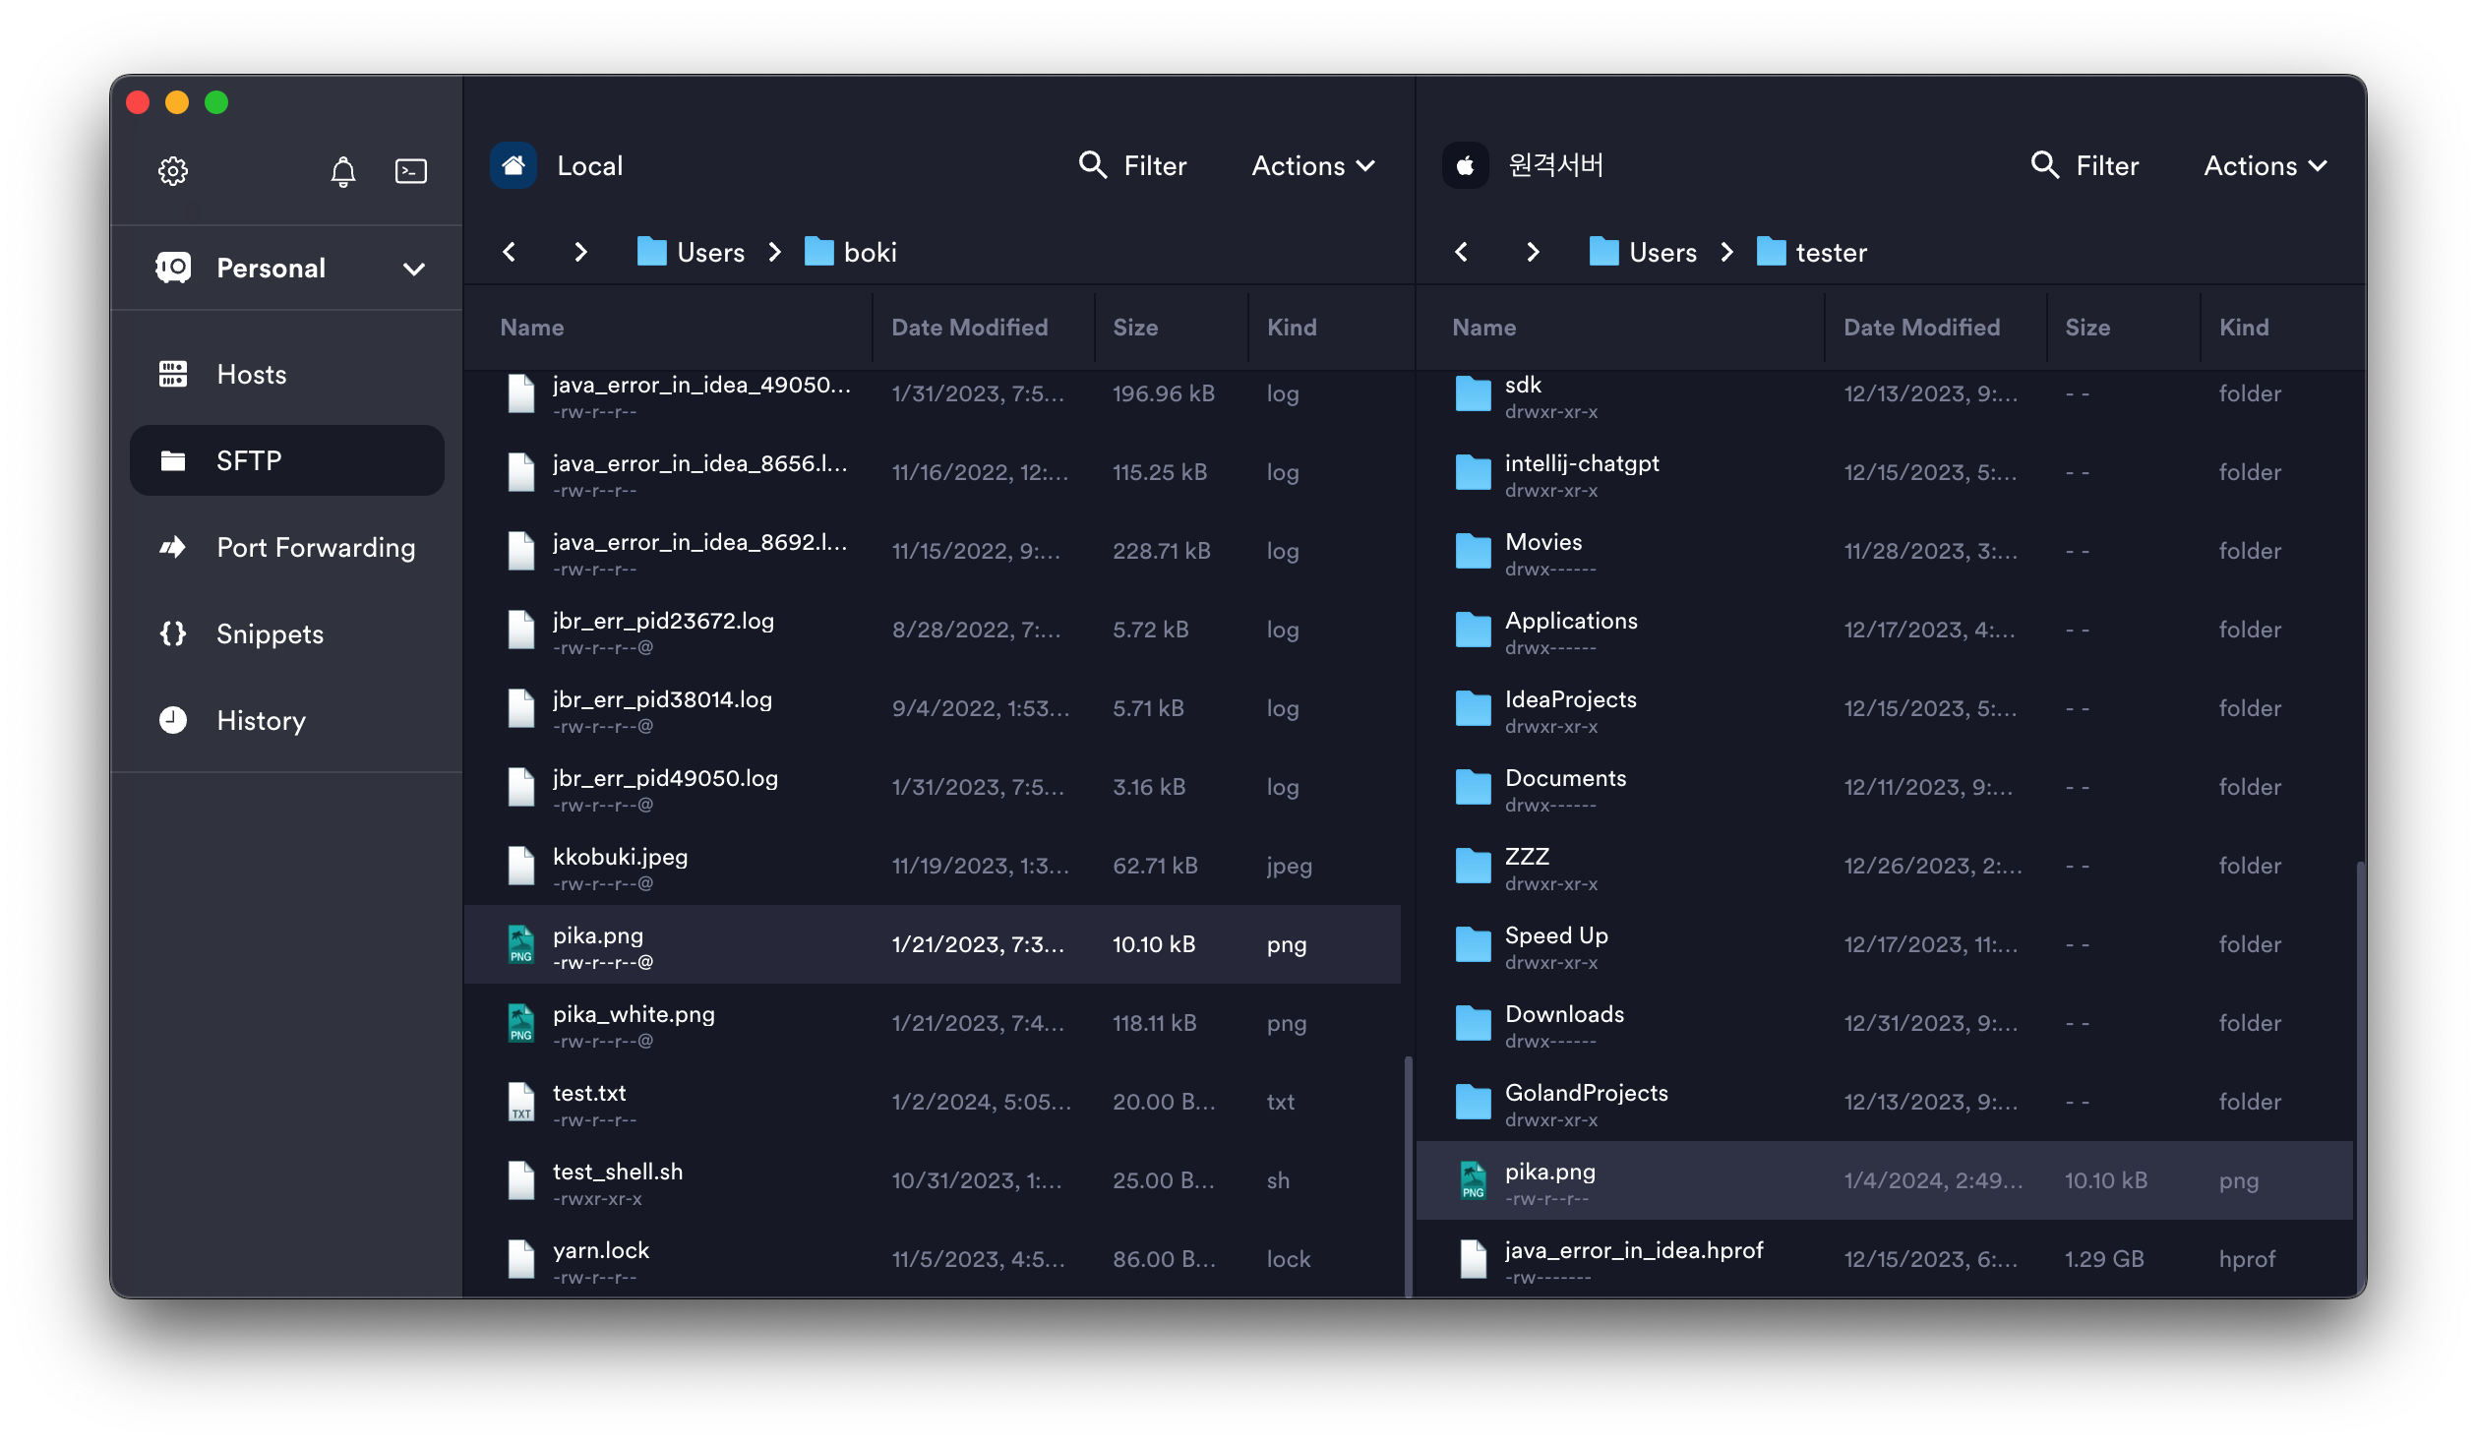Open the terminal icon in sidebar
This screenshot has height=1444, width=2477.
[410, 171]
